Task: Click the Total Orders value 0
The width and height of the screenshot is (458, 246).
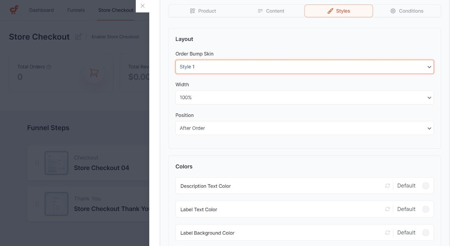Action: coord(20,77)
